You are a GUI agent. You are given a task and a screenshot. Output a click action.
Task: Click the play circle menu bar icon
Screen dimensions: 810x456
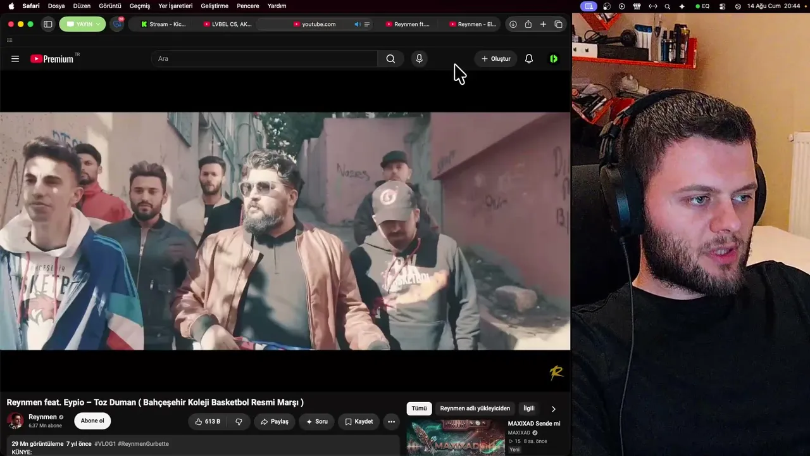tap(621, 6)
